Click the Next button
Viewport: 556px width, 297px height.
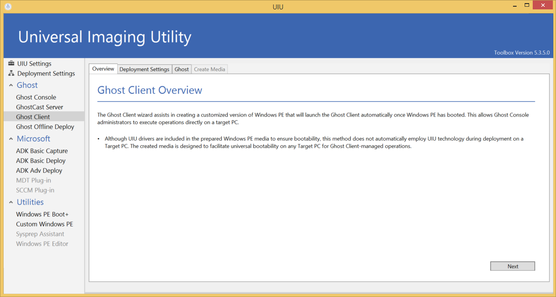[513, 266]
